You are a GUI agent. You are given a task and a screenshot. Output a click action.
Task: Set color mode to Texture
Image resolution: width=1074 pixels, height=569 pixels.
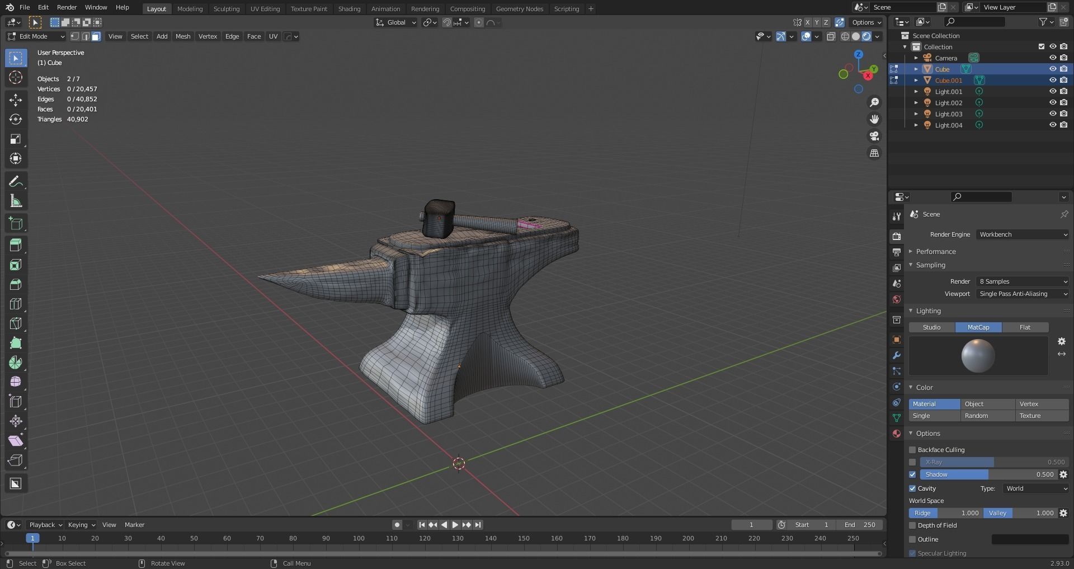click(1042, 416)
